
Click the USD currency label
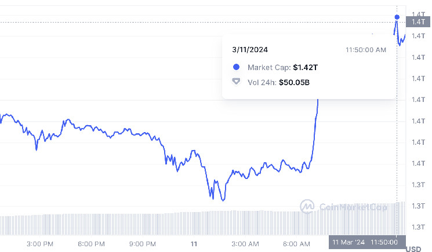coord(413,249)
